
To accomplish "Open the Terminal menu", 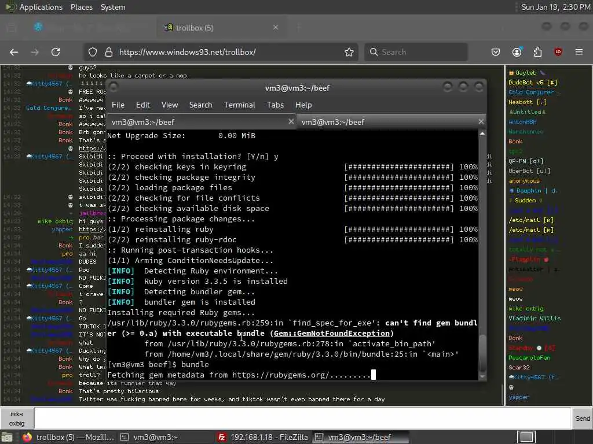I will click(x=239, y=105).
